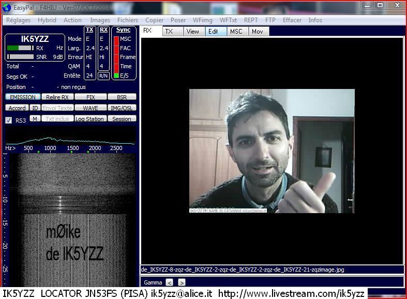
Task: Click the Relire RX button
Action: tap(57, 97)
